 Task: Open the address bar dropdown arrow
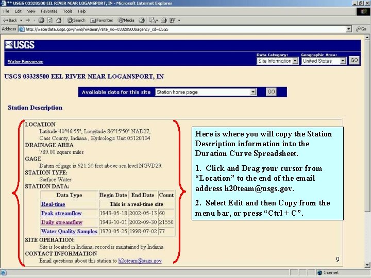pyautogui.click(x=348, y=29)
